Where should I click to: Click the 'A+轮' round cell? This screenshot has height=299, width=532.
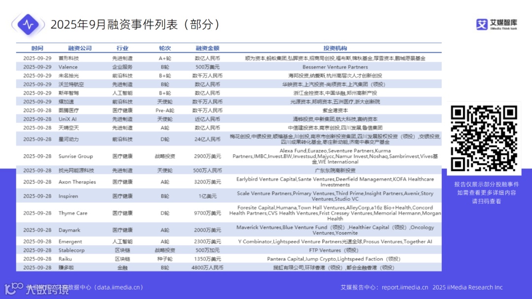pyautogui.click(x=165, y=58)
